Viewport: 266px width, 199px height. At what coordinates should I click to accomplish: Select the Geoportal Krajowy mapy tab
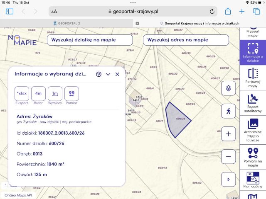(199, 24)
